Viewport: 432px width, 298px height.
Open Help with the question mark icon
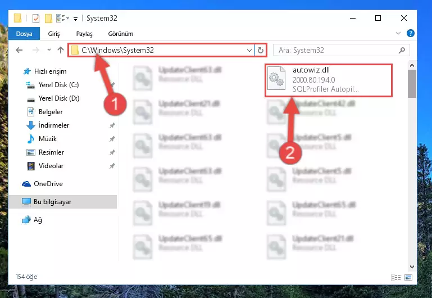pos(410,33)
